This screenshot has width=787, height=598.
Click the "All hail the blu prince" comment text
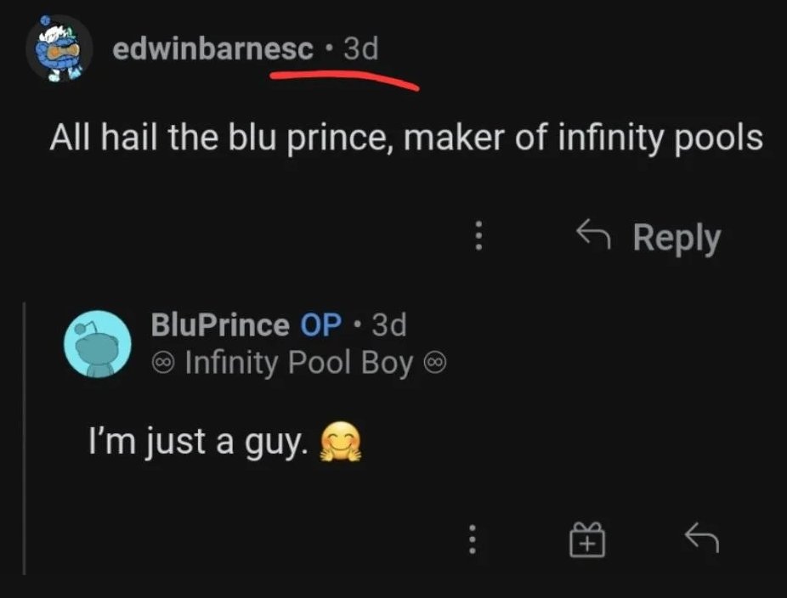pyautogui.click(x=405, y=137)
